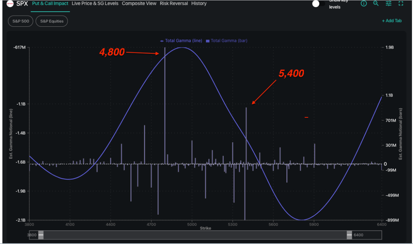This screenshot has height=244, width=413.
Task: Click the + Add Tab link
Action: tap(392, 21)
